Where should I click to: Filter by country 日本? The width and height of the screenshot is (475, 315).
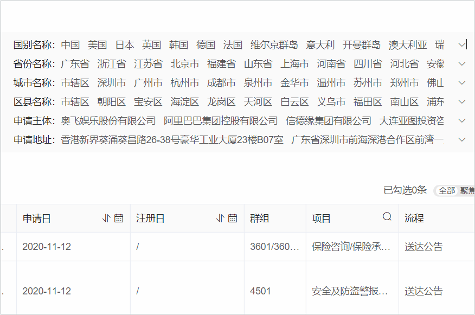(x=125, y=45)
